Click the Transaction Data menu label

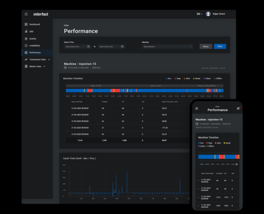coord(38,60)
